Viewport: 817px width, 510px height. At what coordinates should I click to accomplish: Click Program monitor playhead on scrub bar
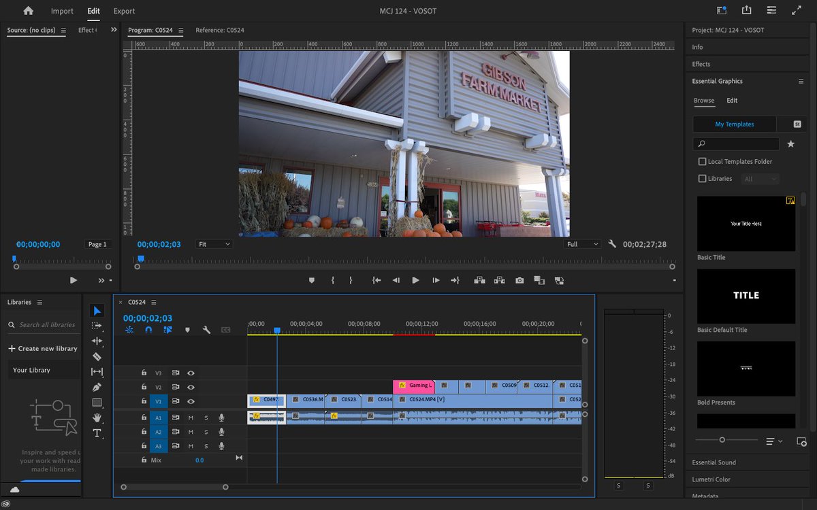141,259
